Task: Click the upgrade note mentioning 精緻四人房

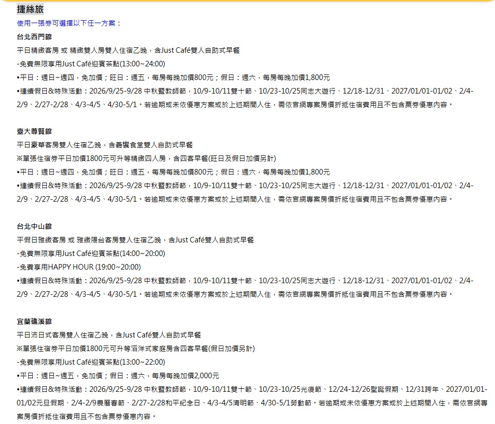Action: [146, 158]
